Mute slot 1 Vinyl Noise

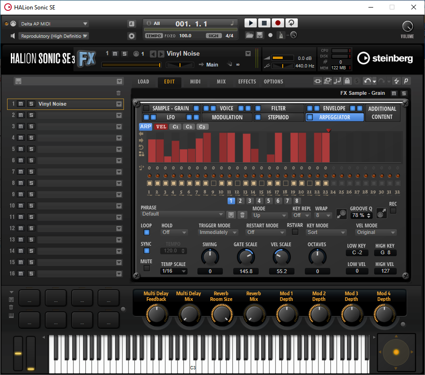point(21,104)
